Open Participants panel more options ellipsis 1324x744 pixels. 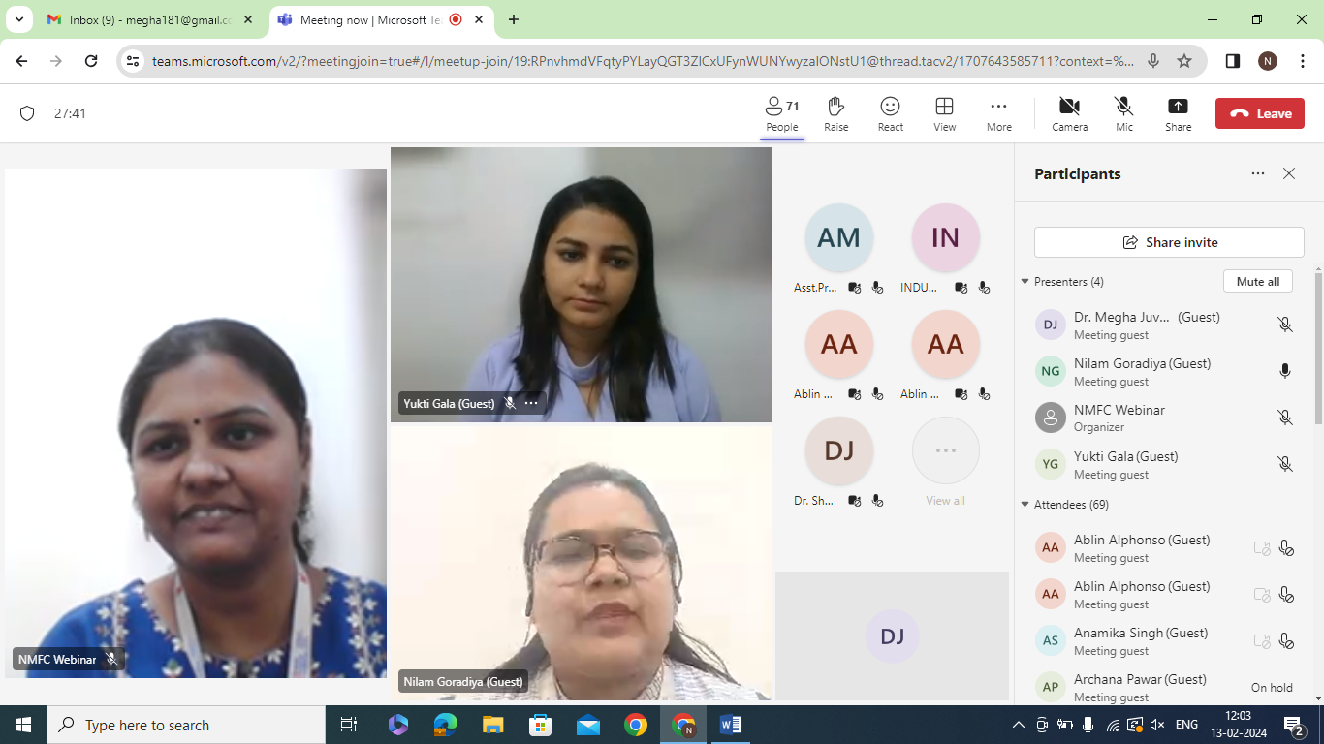pyautogui.click(x=1257, y=174)
